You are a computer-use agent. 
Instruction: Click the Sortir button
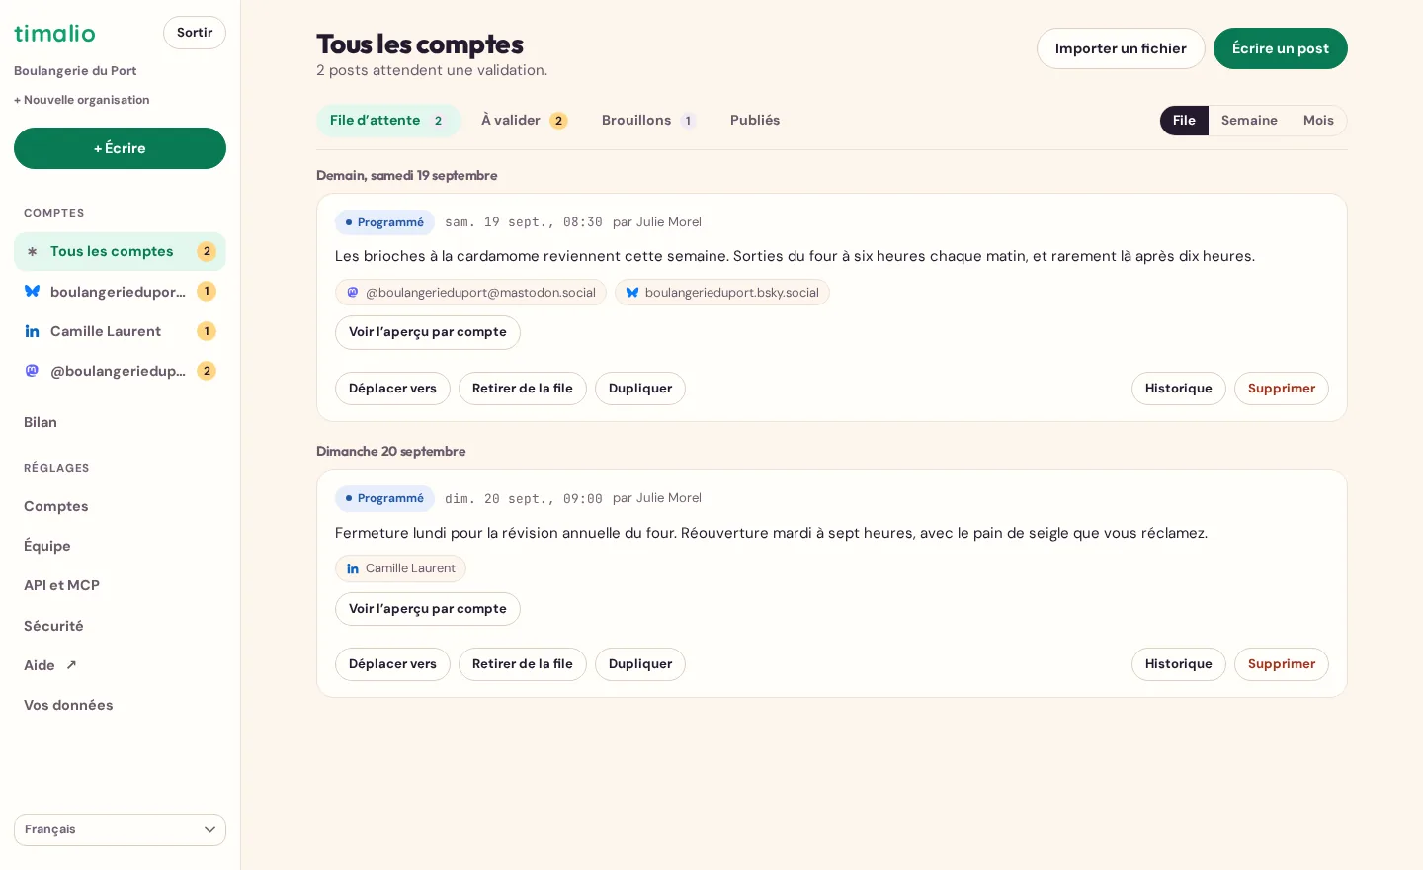pyautogui.click(x=195, y=33)
